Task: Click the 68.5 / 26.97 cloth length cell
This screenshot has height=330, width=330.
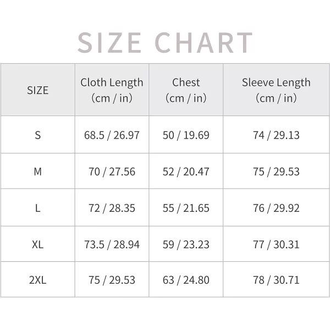Action: click(112, 135)
